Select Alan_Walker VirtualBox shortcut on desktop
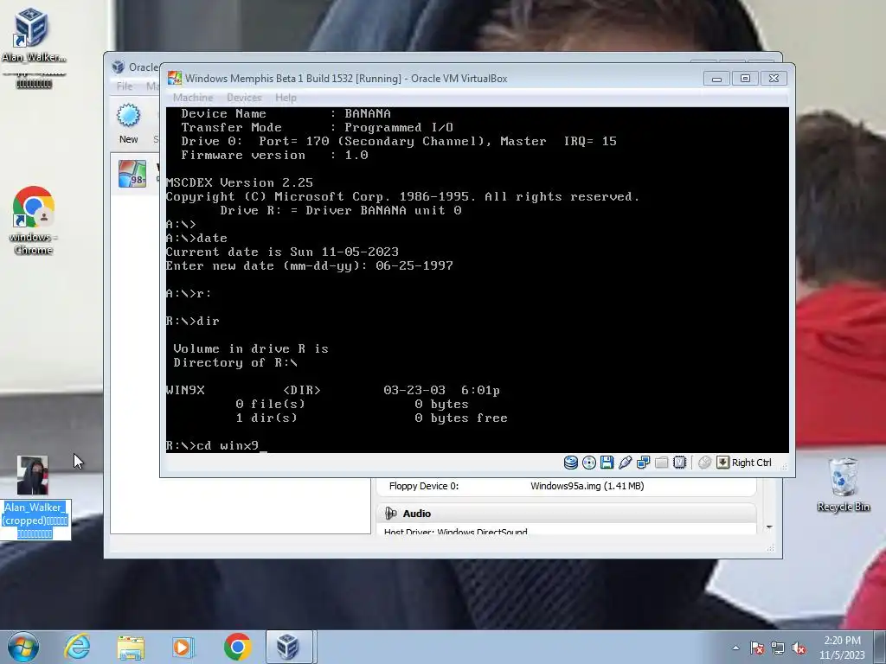Viewport: 886px width, 664px height. click(x=34, y=47)
